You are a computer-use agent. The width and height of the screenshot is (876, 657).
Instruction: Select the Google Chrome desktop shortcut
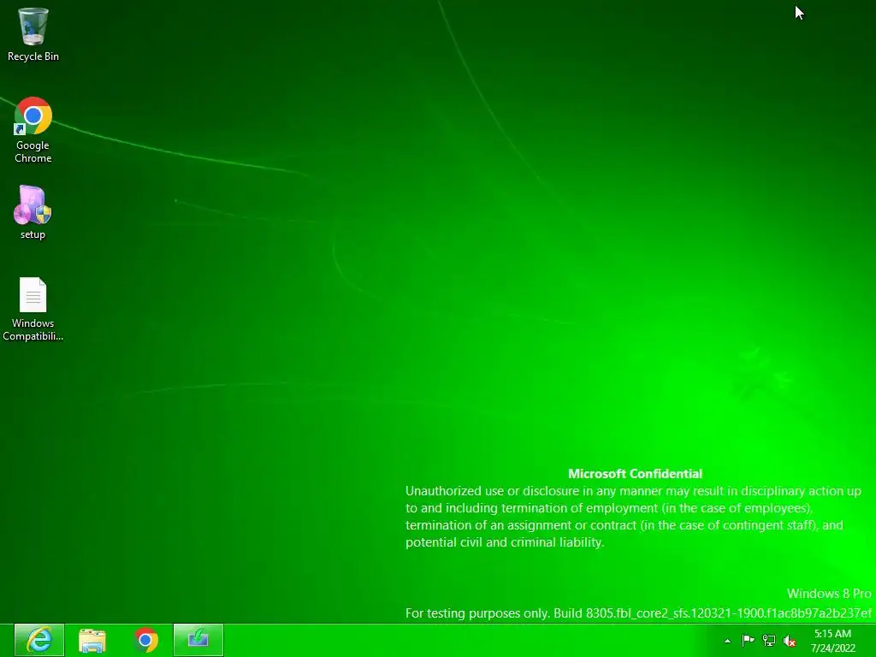[x=33, y=130]
